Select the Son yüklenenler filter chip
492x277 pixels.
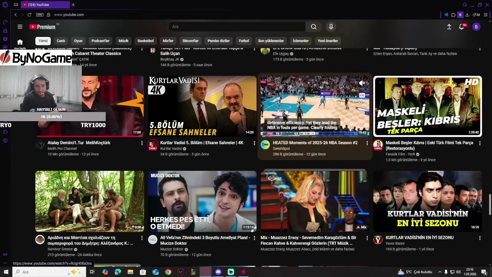(271, 41)
